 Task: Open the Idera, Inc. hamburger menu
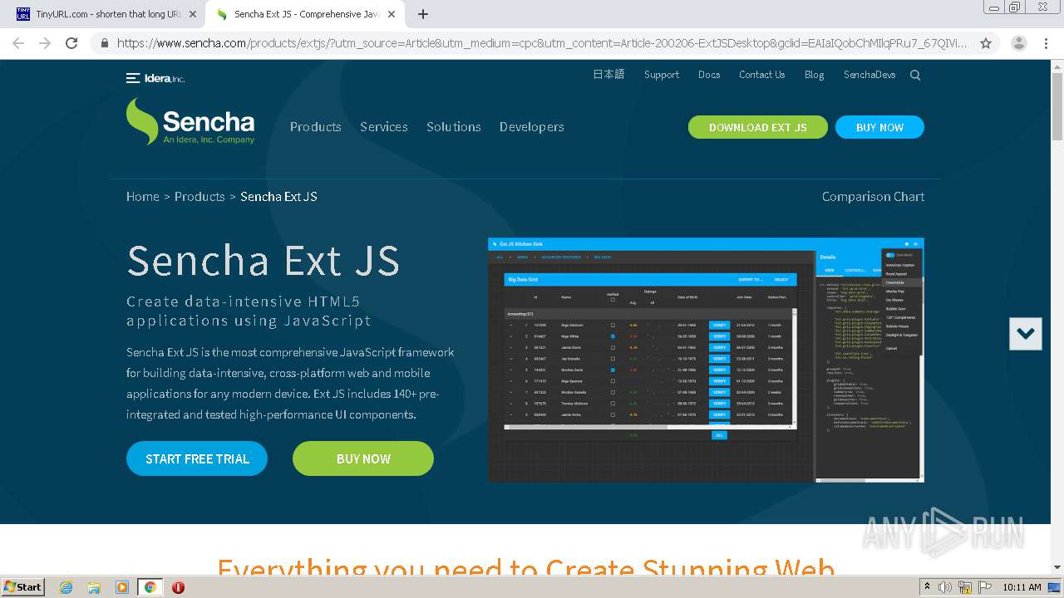[x=133, y=78]
